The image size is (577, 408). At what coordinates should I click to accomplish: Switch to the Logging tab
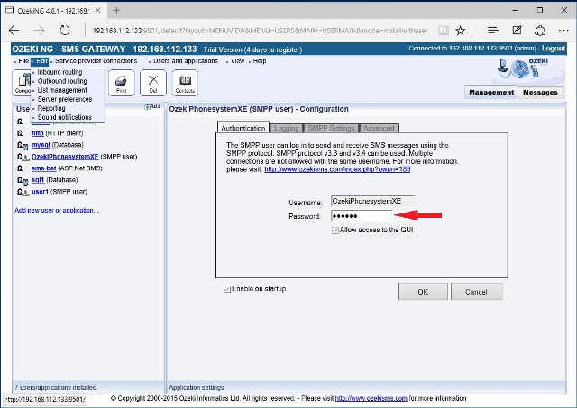point(287,128)
